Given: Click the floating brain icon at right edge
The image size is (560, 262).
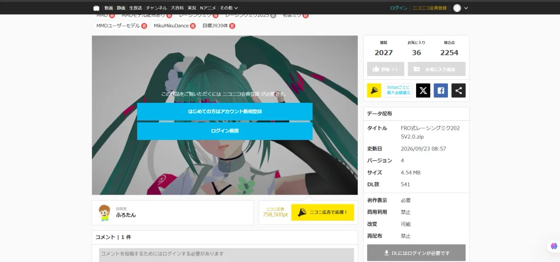Looking at the screenshot, I should click(554, 246).
